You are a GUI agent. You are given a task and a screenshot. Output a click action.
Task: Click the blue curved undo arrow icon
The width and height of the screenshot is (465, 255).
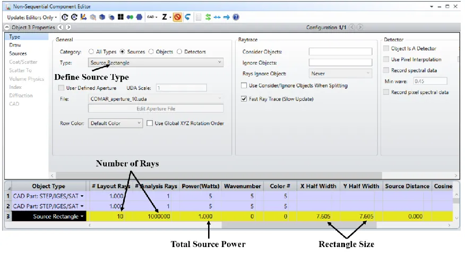(x=188, y=17)
